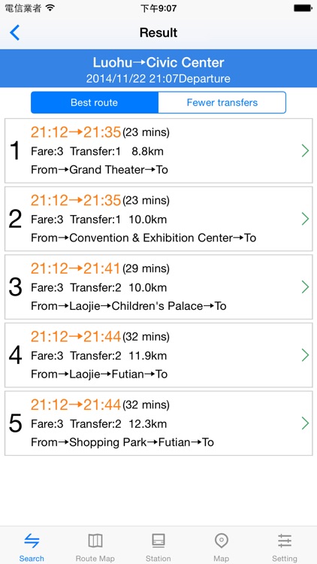This screenshot has height=564, width=317.
Task: Expand route 1 details with chevron
Action: 305,150
